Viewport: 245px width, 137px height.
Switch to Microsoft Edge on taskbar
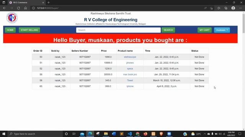[x=90, y=134]
